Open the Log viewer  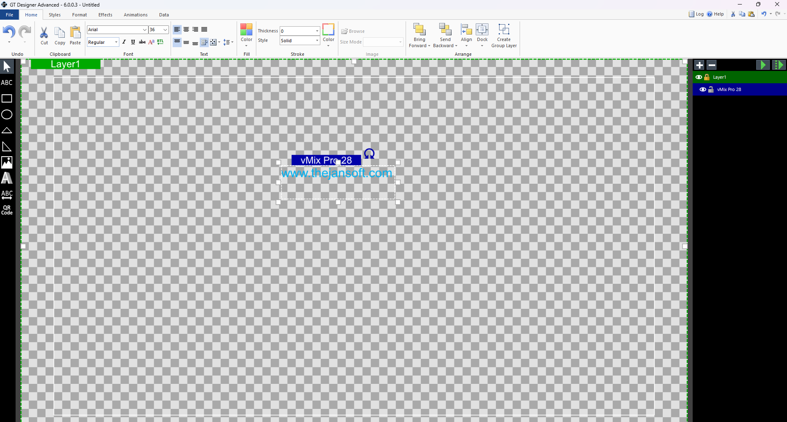pos(696,14)
